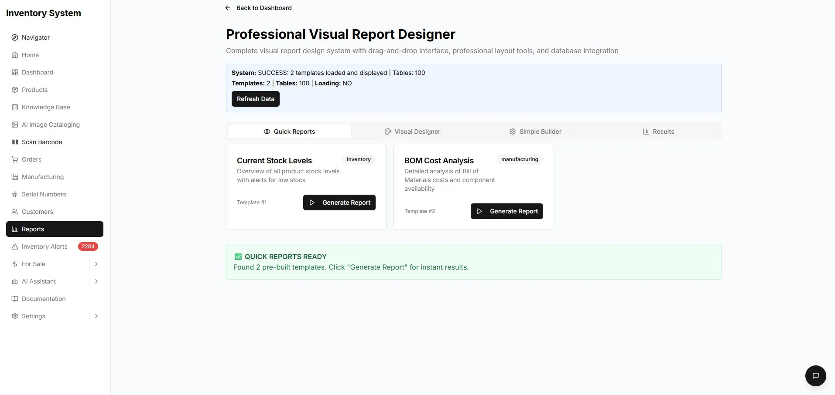This screenshot has width=835, height=395.
Task: Click the Dashboard grid icon
Action: click(15, 72)
